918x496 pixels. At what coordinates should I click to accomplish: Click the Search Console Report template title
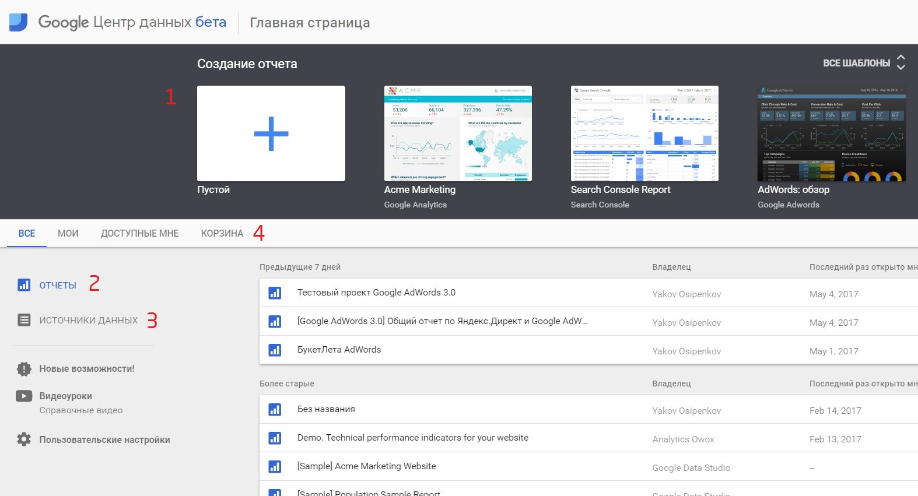[x=621, y=189]
